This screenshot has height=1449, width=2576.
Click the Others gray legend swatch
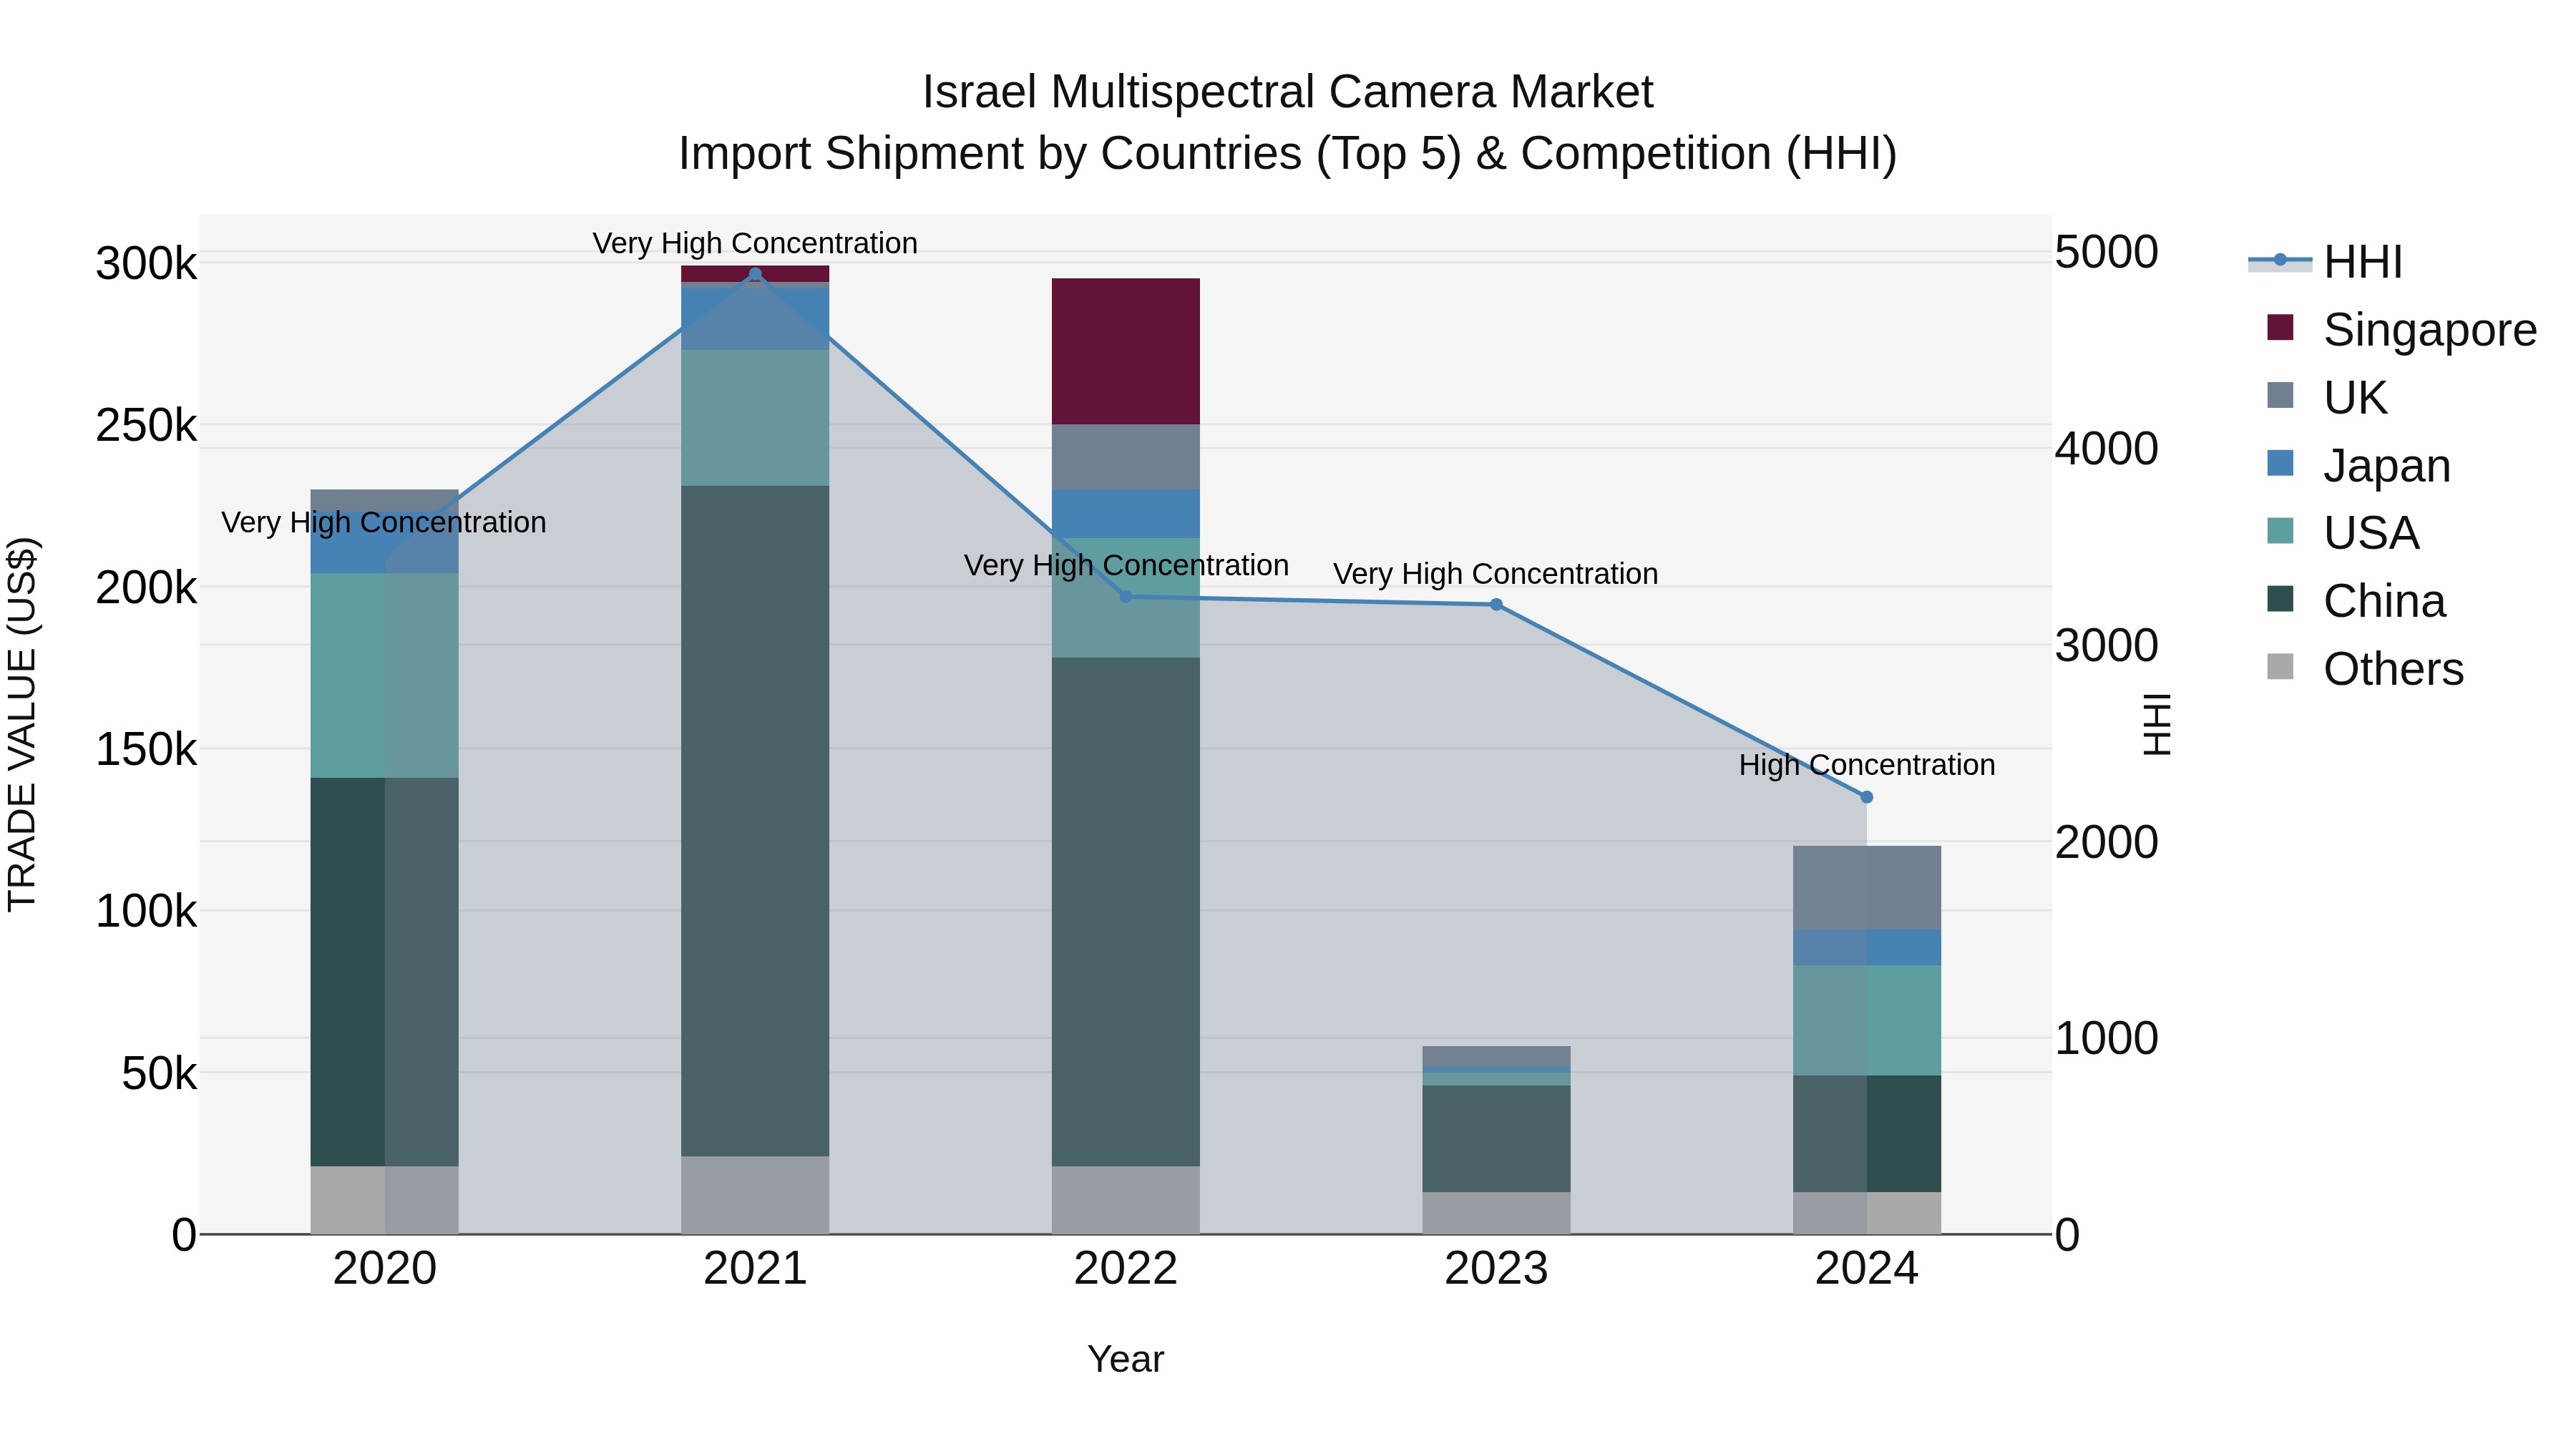2280,667
